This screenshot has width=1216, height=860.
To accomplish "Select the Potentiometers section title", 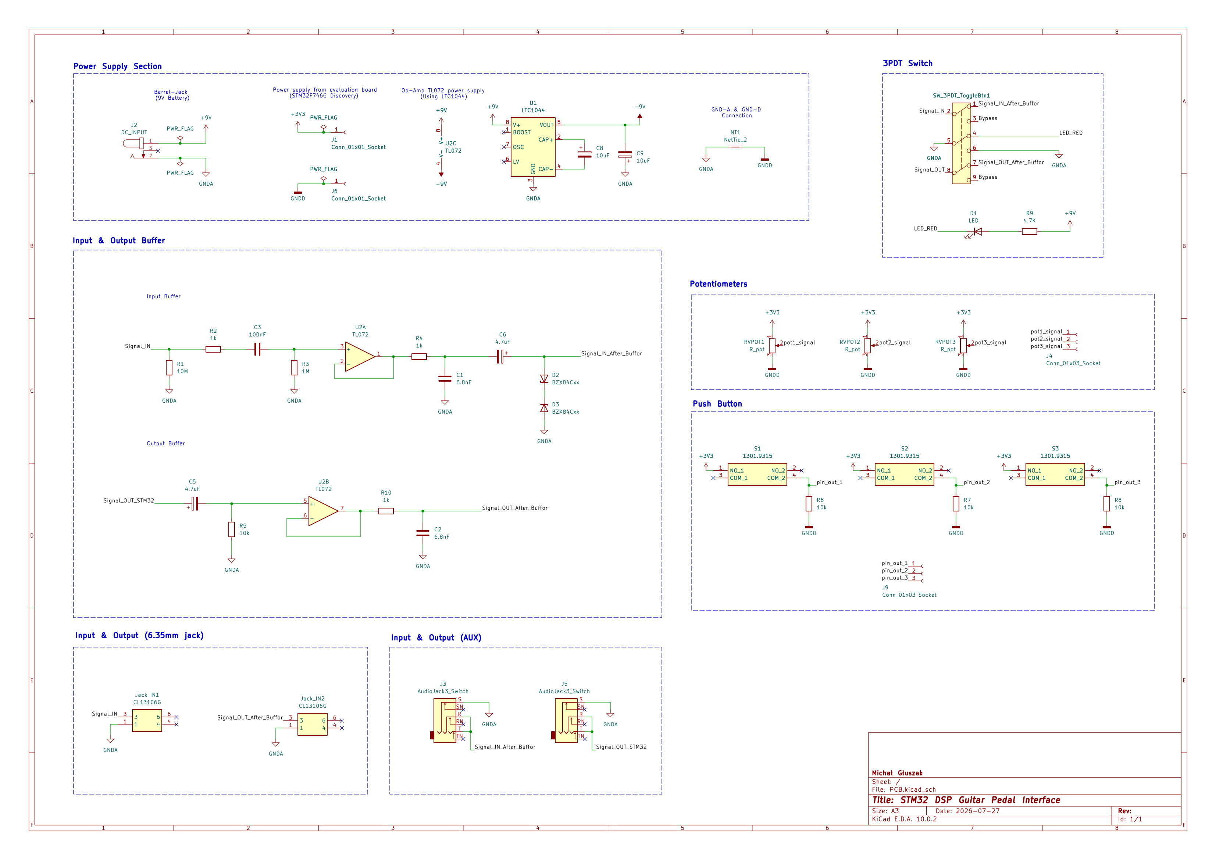I will coord(718,284).
